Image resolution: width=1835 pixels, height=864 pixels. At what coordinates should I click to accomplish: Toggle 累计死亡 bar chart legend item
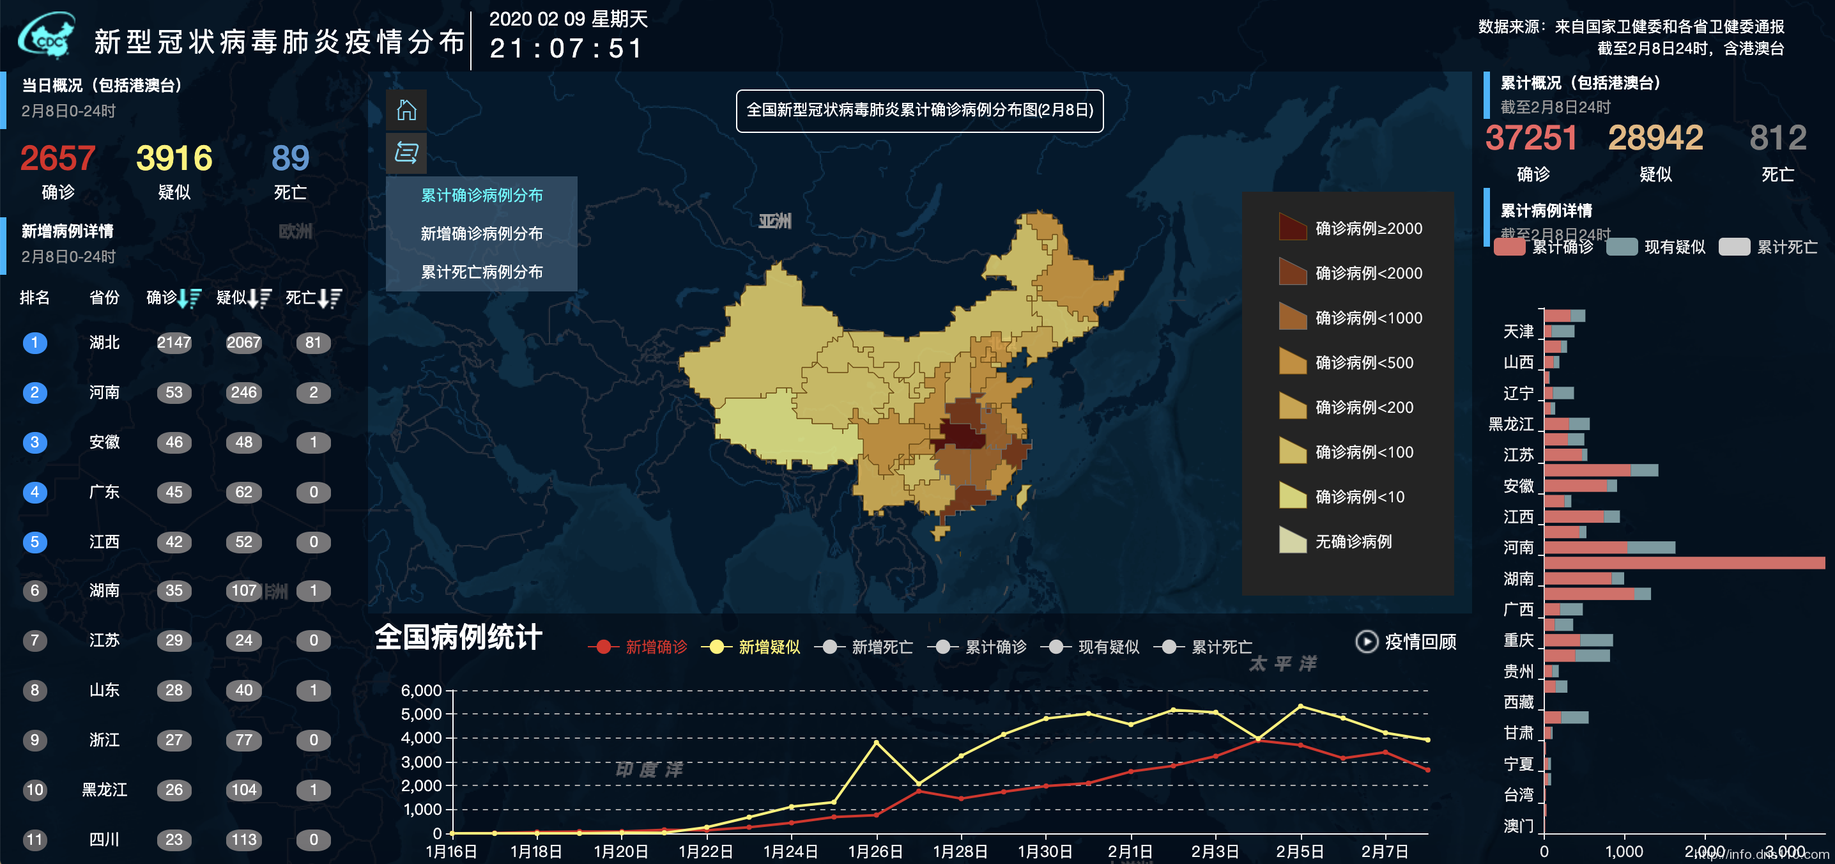(x=1768, y=247)
